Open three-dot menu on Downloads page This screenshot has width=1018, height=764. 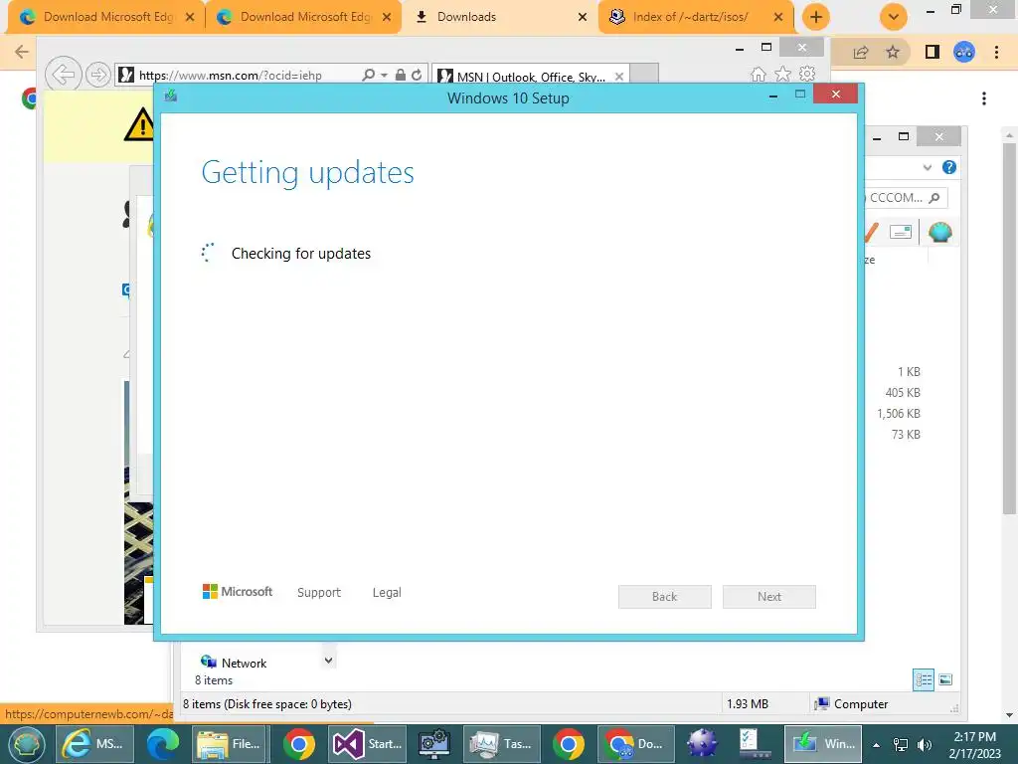(x=984, y=98)
